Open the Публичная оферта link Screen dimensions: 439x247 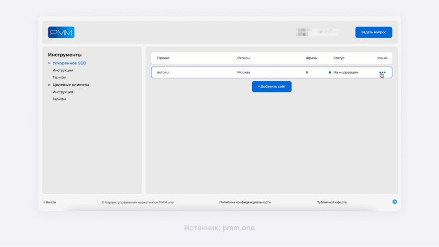331,202
